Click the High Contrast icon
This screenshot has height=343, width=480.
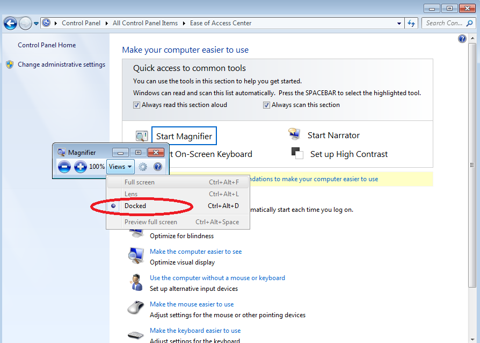click(x=297, y=153)
